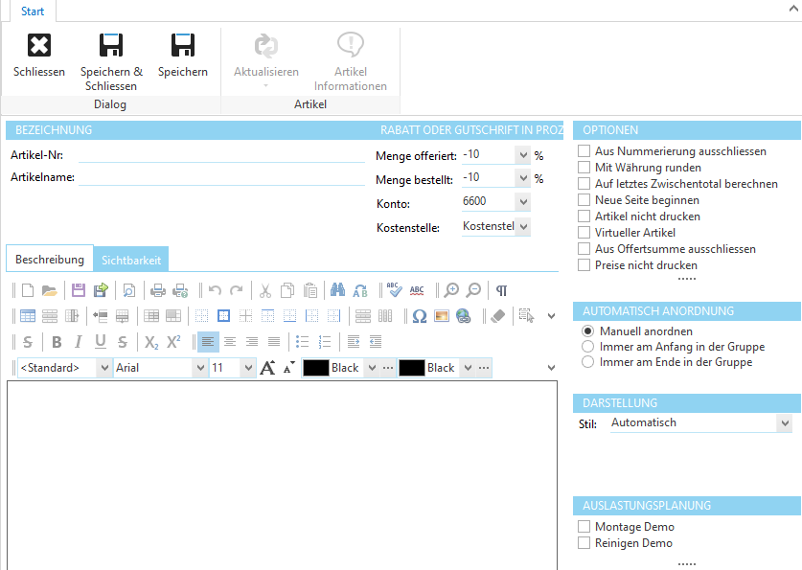This screenshot has width=802, height=570.
Task: Click the bold formatting icon
Action: tap(57, 342)
